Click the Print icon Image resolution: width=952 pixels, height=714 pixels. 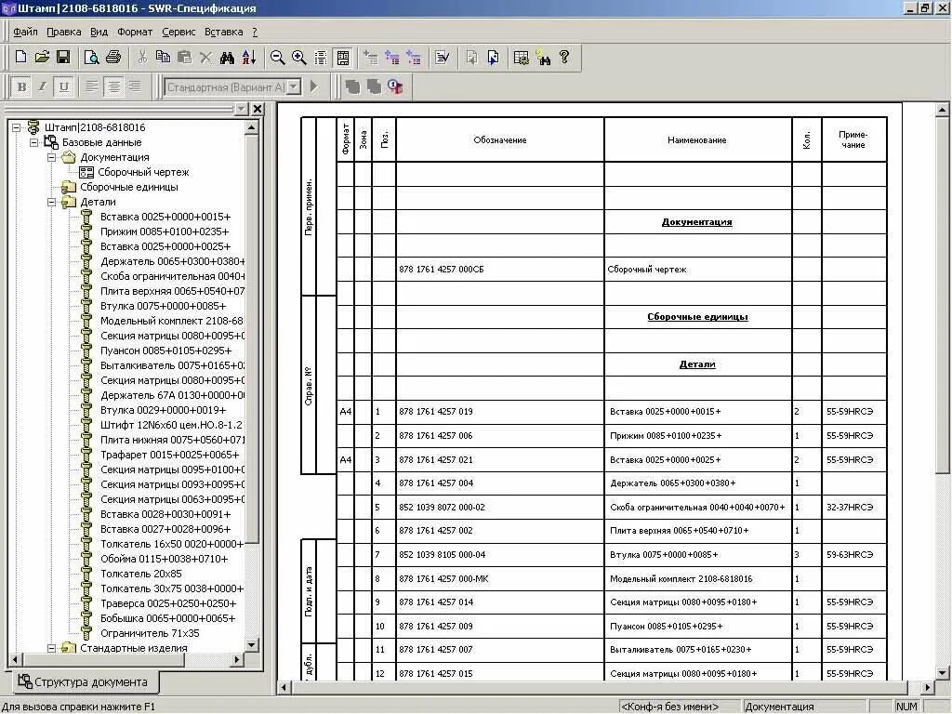[x=113, y=58]
